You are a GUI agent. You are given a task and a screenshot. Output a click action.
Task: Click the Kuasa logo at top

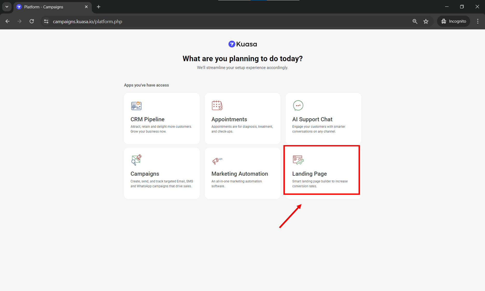(x=243, y=44)
